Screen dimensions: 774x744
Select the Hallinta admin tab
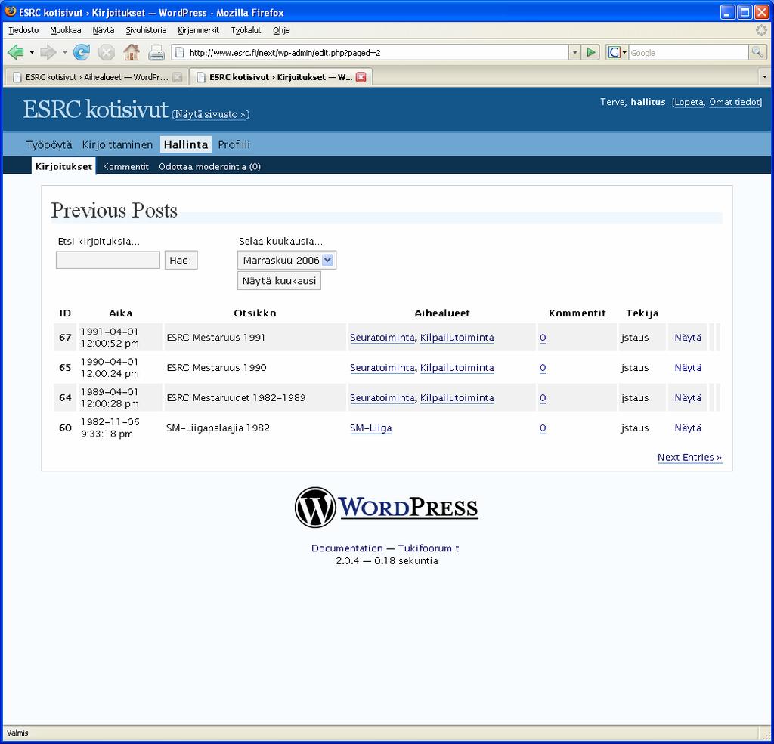point(186,144)
